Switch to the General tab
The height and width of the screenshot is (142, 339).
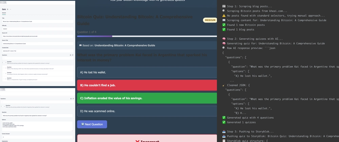pos(4,13)
